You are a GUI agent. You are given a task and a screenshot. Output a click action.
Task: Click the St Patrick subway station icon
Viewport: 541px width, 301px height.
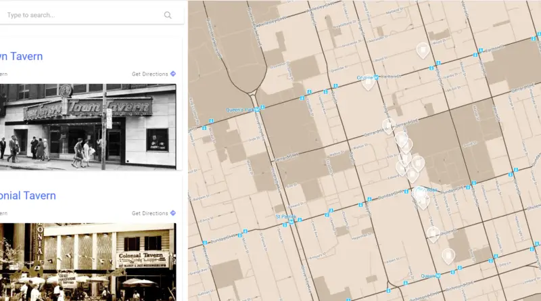tap(291, 222)
